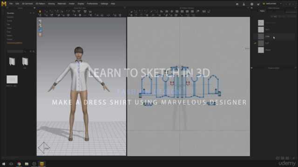
Task: Open the Pose folder in Library
Action: tap(9, 32)
